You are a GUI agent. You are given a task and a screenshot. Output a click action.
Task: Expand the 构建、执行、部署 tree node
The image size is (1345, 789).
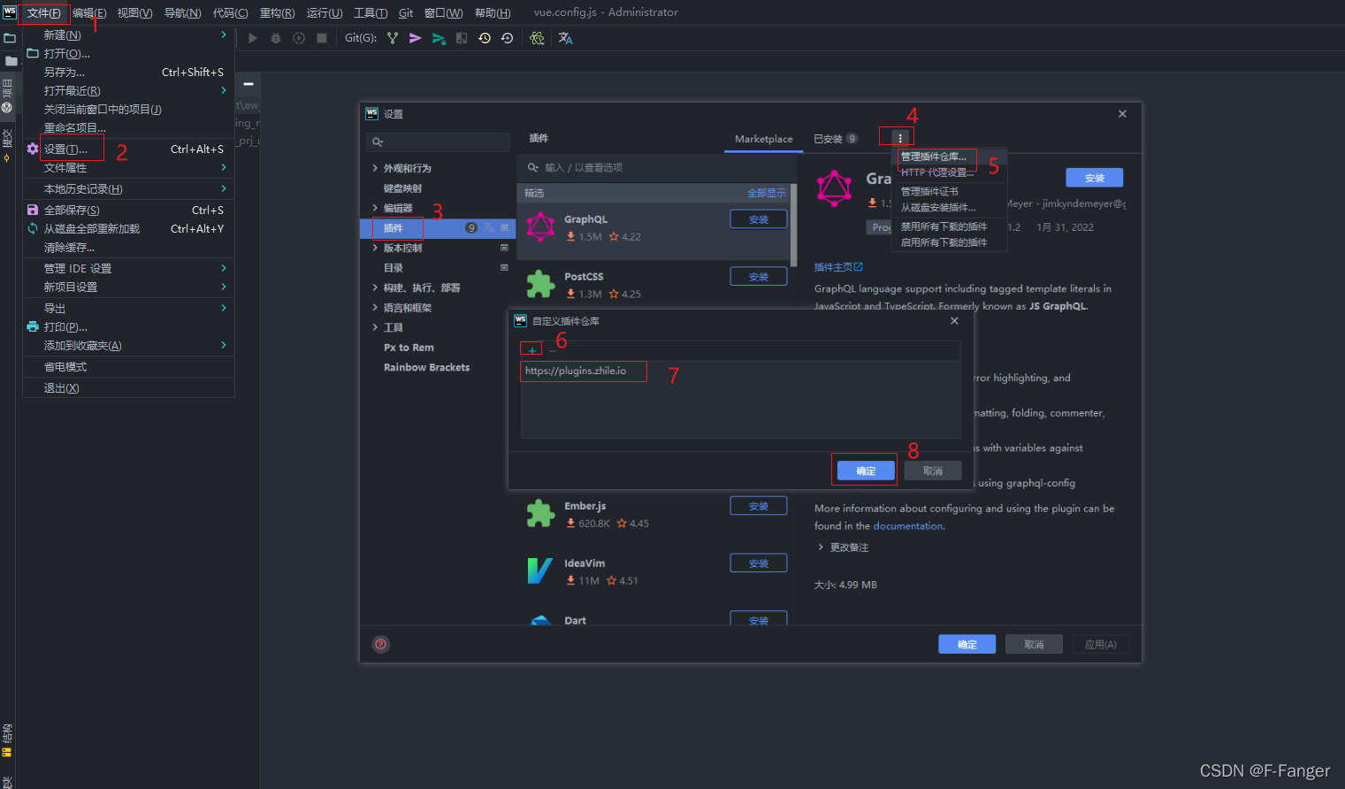375,287
